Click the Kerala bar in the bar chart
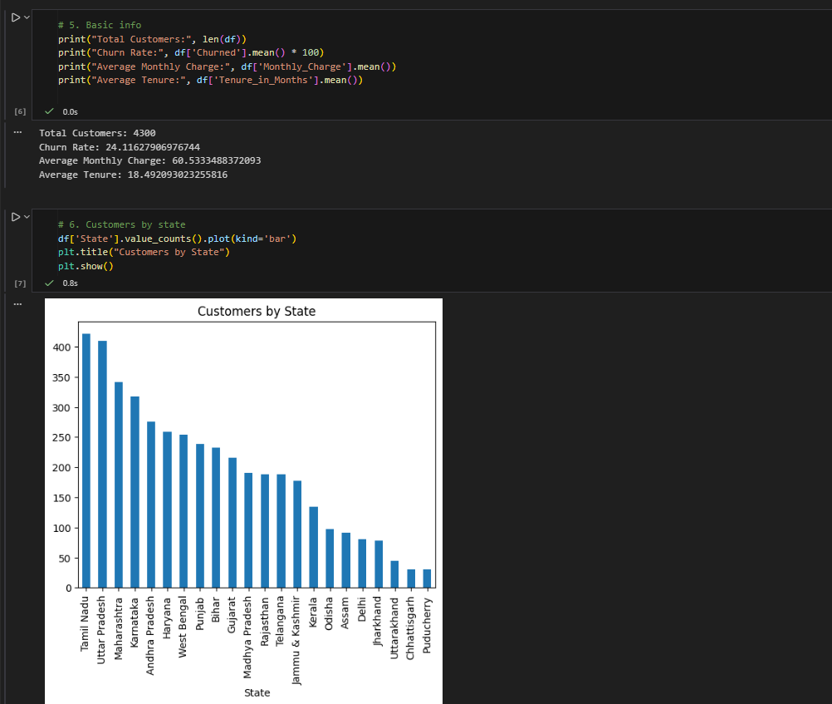Image resolution: width=832 pixels, height=704 pixels. click(313, 547)
